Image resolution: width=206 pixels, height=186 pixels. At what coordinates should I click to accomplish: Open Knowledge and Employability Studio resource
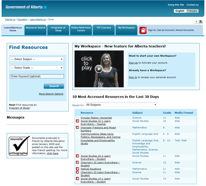(98, 142)
